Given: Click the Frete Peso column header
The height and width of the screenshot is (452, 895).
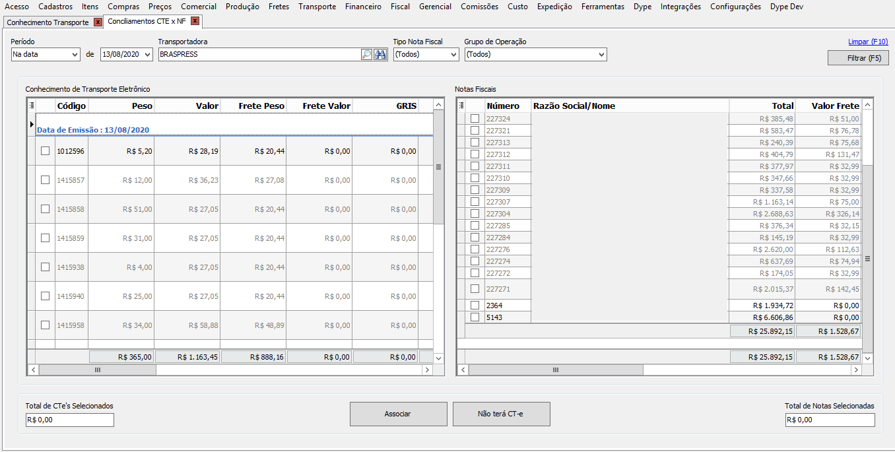Looking at the screenshot, I should pyautogui.click(x=253, y=106).
